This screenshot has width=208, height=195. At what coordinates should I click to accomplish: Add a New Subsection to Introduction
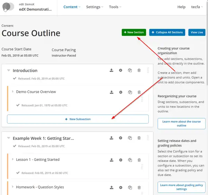click(78, 119)
